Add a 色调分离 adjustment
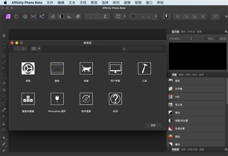228x156 pixels. pyautogui.click(x=196, y=129)
